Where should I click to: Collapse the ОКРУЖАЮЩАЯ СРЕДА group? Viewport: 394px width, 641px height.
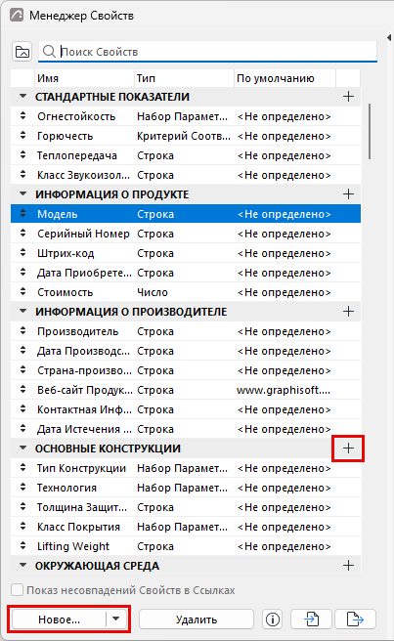[x=22, y=566]
